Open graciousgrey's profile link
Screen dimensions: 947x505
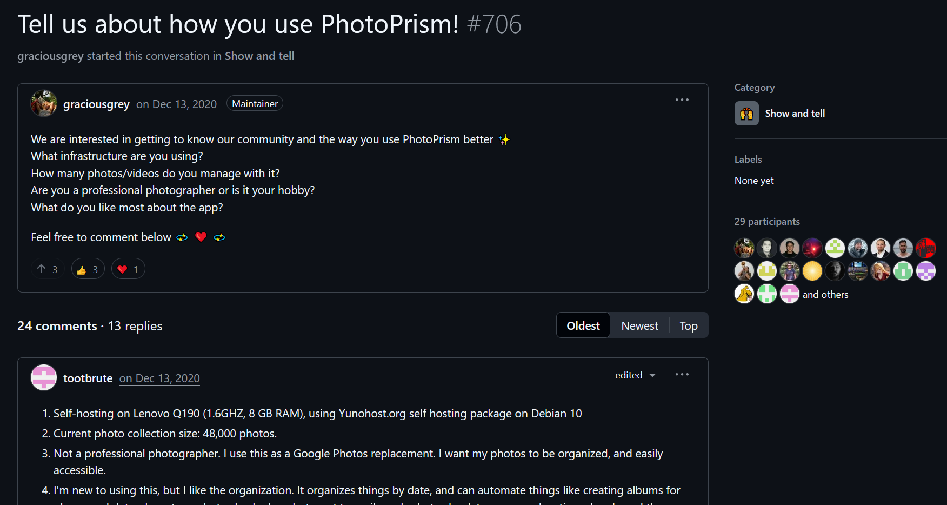(x=96, y=104)
